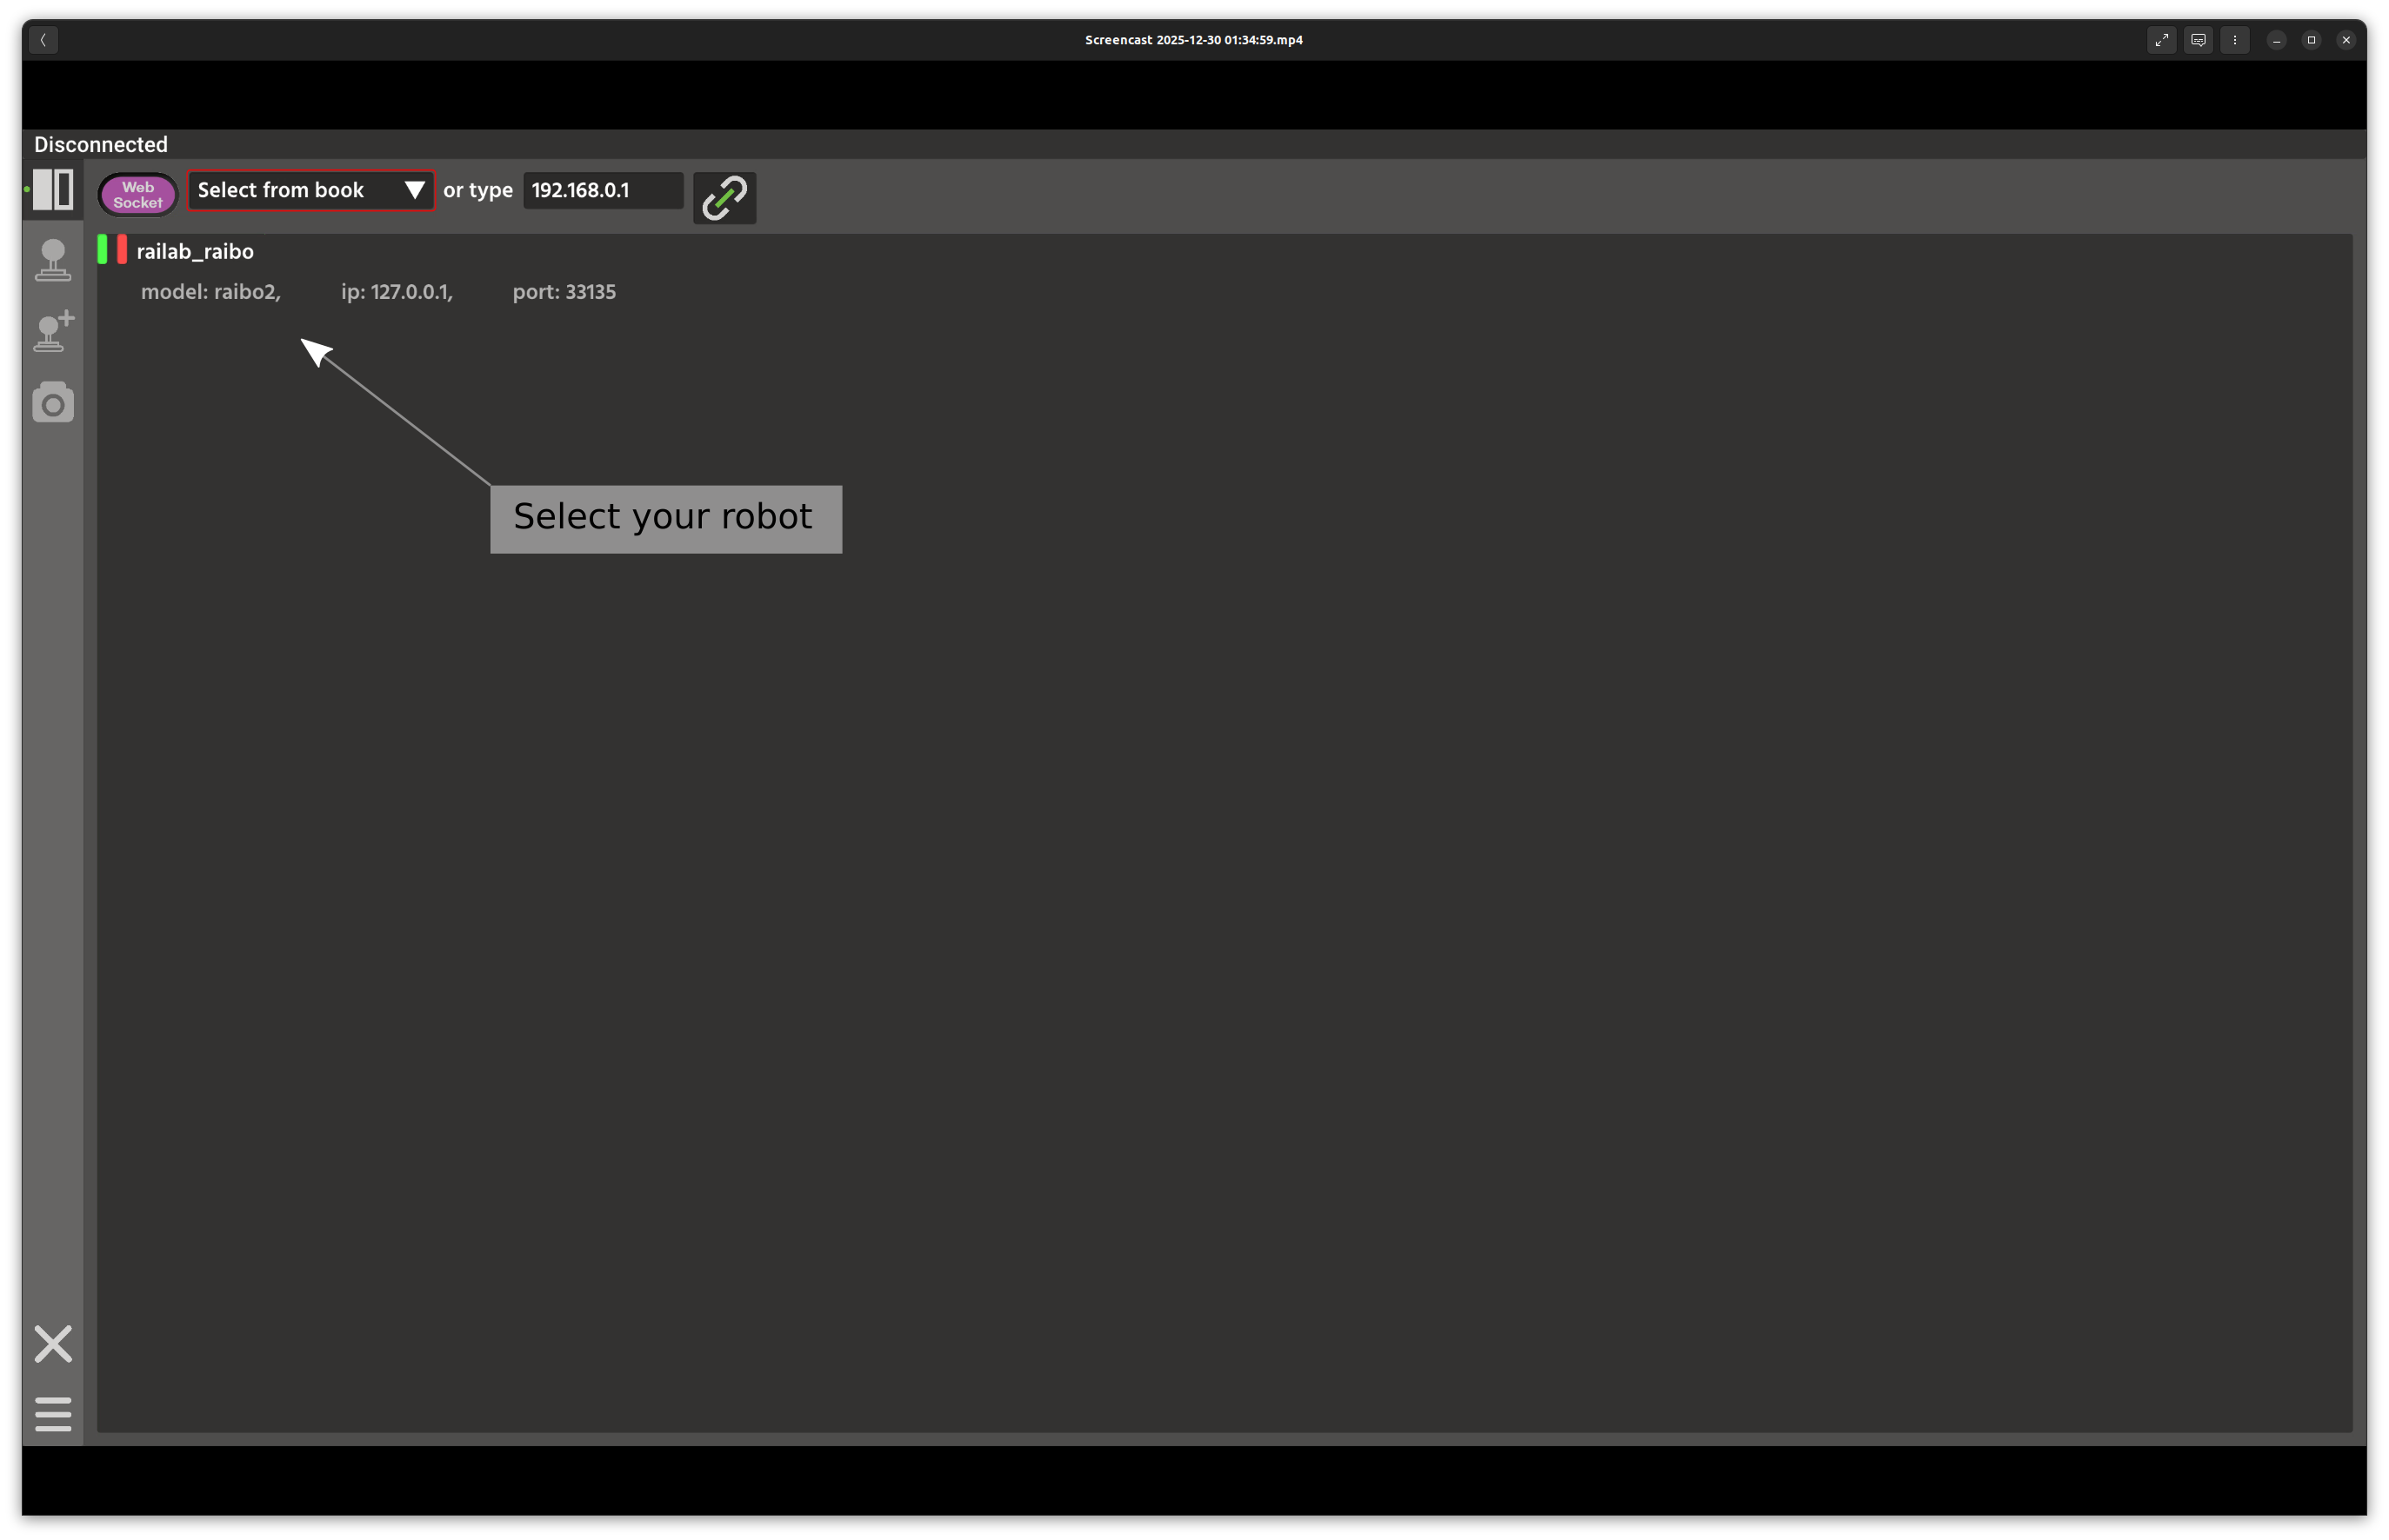Click the subtitles button in title bar

coord(2198,40)
